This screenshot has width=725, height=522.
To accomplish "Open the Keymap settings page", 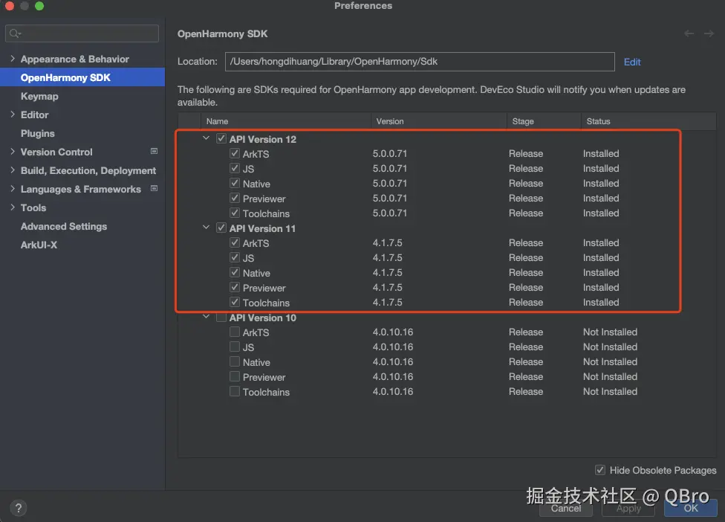I will 39,96.
